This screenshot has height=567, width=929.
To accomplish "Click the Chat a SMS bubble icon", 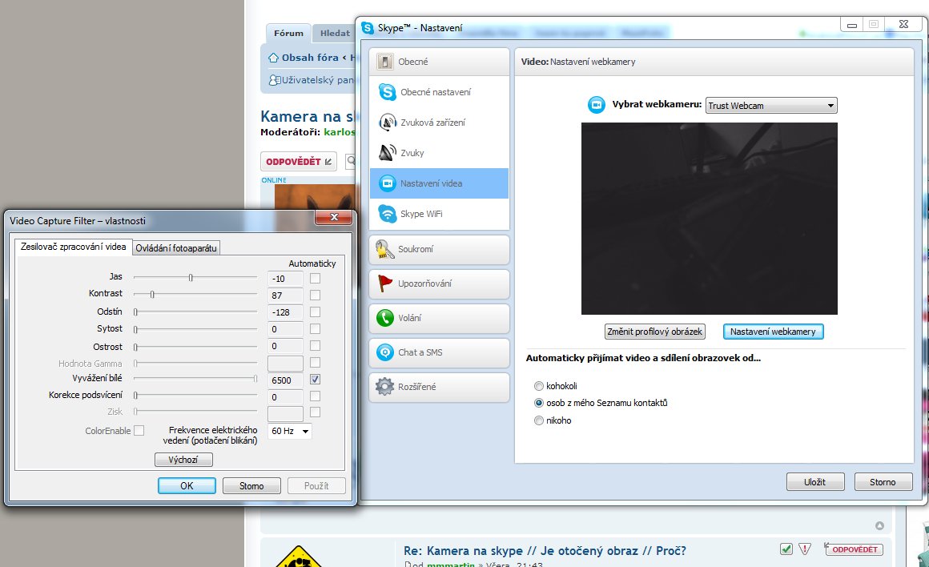I will 384,352.
